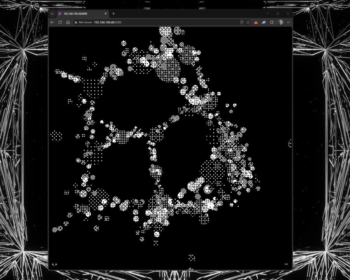Reload the page with the refresh icon
The width and height of the screenshot is (350, 280).
(x=60, y=22)
